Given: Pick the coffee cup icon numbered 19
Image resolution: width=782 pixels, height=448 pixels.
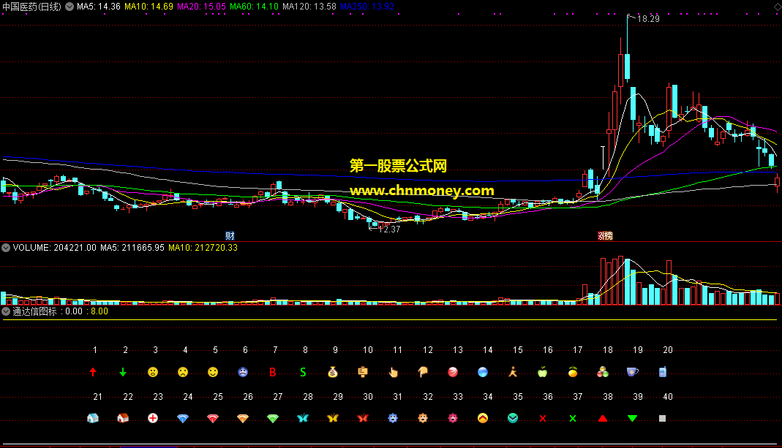Looking at the screenshot, I should coord(632,372).
